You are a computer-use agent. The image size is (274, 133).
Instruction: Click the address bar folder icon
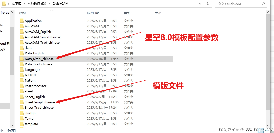click(x=4, y=4)
